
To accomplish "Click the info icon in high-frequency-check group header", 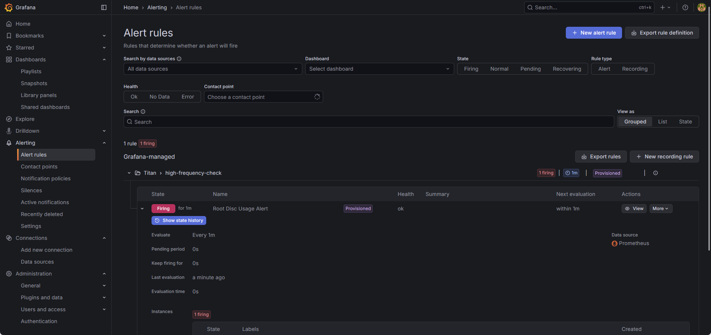I will (656, 173).
